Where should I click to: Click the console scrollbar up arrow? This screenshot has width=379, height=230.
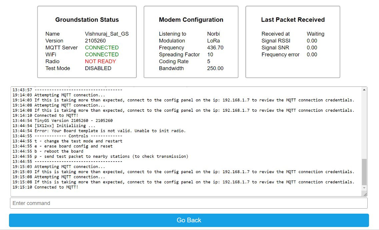tap(364, 89)
